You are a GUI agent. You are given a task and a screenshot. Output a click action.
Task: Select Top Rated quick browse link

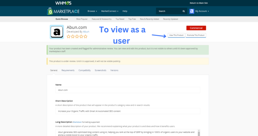coord(120,19)
